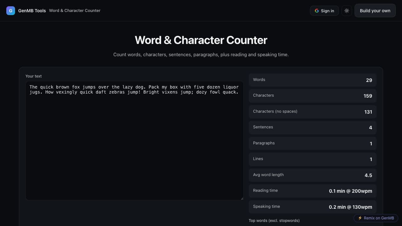Toggle the light/dark theme sun icon
402x226 pixels.
coord(347,11)
